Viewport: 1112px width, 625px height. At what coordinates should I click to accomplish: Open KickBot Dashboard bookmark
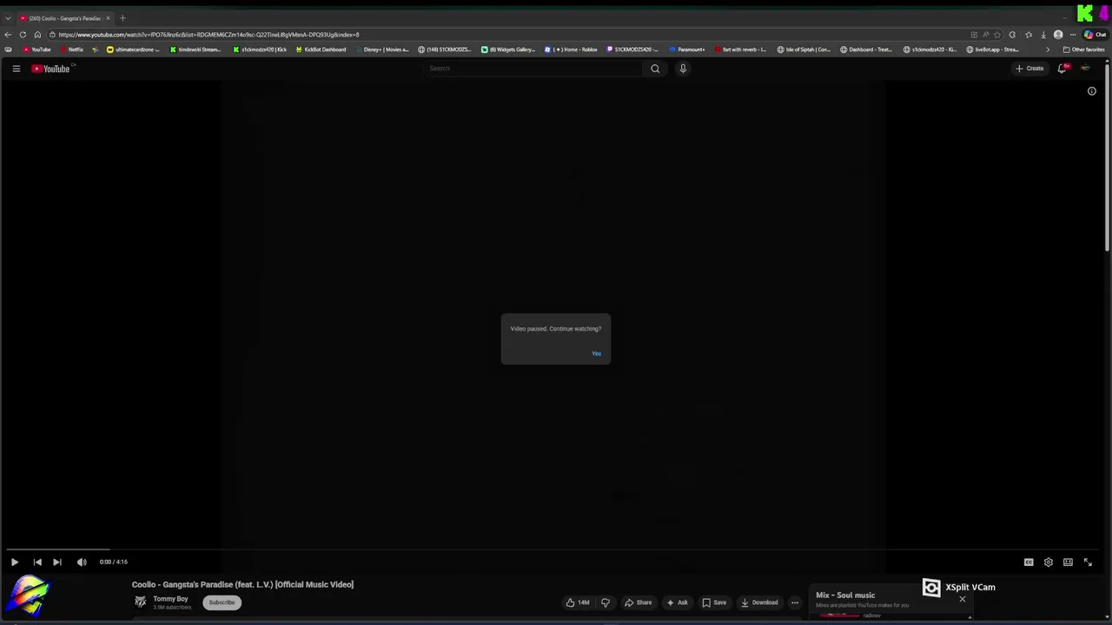pos(321,49)
